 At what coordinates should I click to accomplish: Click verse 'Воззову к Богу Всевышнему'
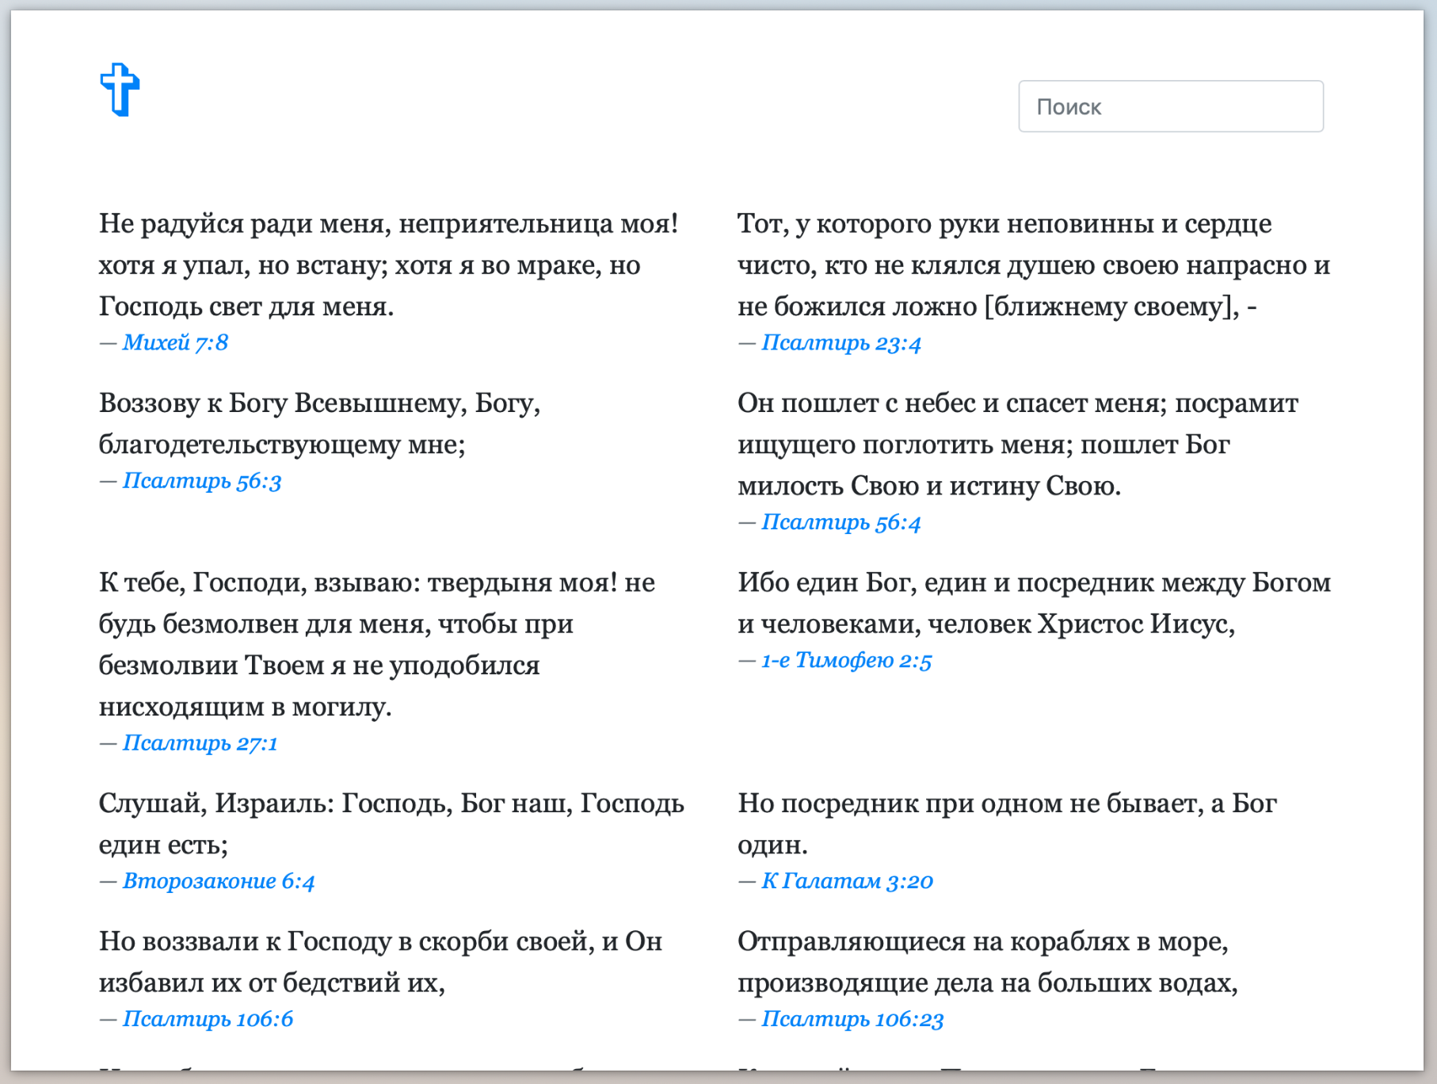coord(319,424)
